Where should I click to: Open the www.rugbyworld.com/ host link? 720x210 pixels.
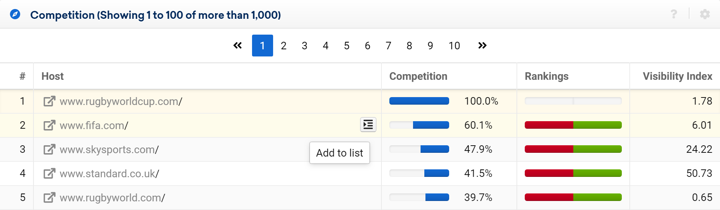click(x=112, y=198)
